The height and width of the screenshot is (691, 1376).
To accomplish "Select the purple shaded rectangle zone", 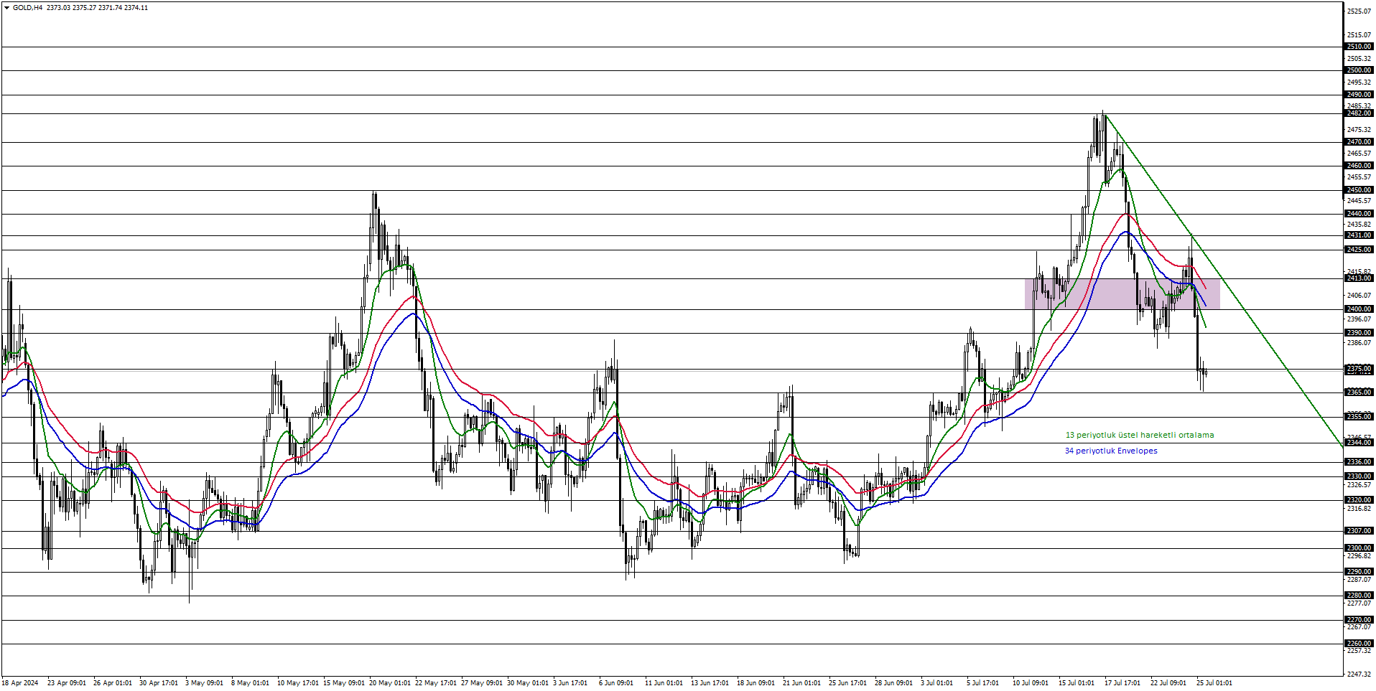I will pos(1122,293).
